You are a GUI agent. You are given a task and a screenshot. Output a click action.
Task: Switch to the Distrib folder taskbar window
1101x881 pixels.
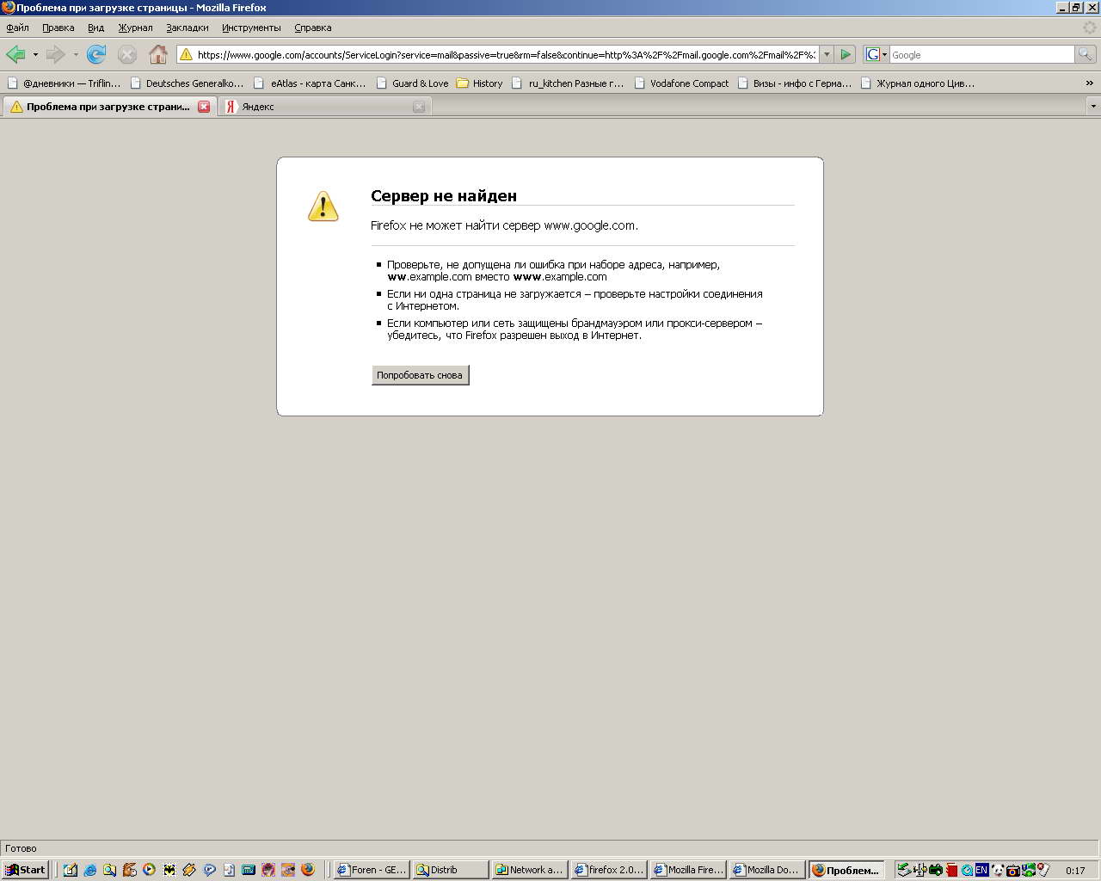[x=450, y=870]
